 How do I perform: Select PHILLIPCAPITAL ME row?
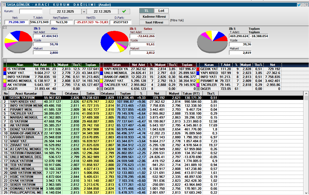click(153, 192)
